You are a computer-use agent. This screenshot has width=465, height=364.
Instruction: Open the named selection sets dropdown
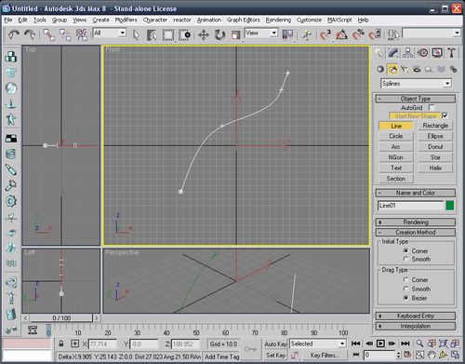pyautogui.click(x=432, y=33)
